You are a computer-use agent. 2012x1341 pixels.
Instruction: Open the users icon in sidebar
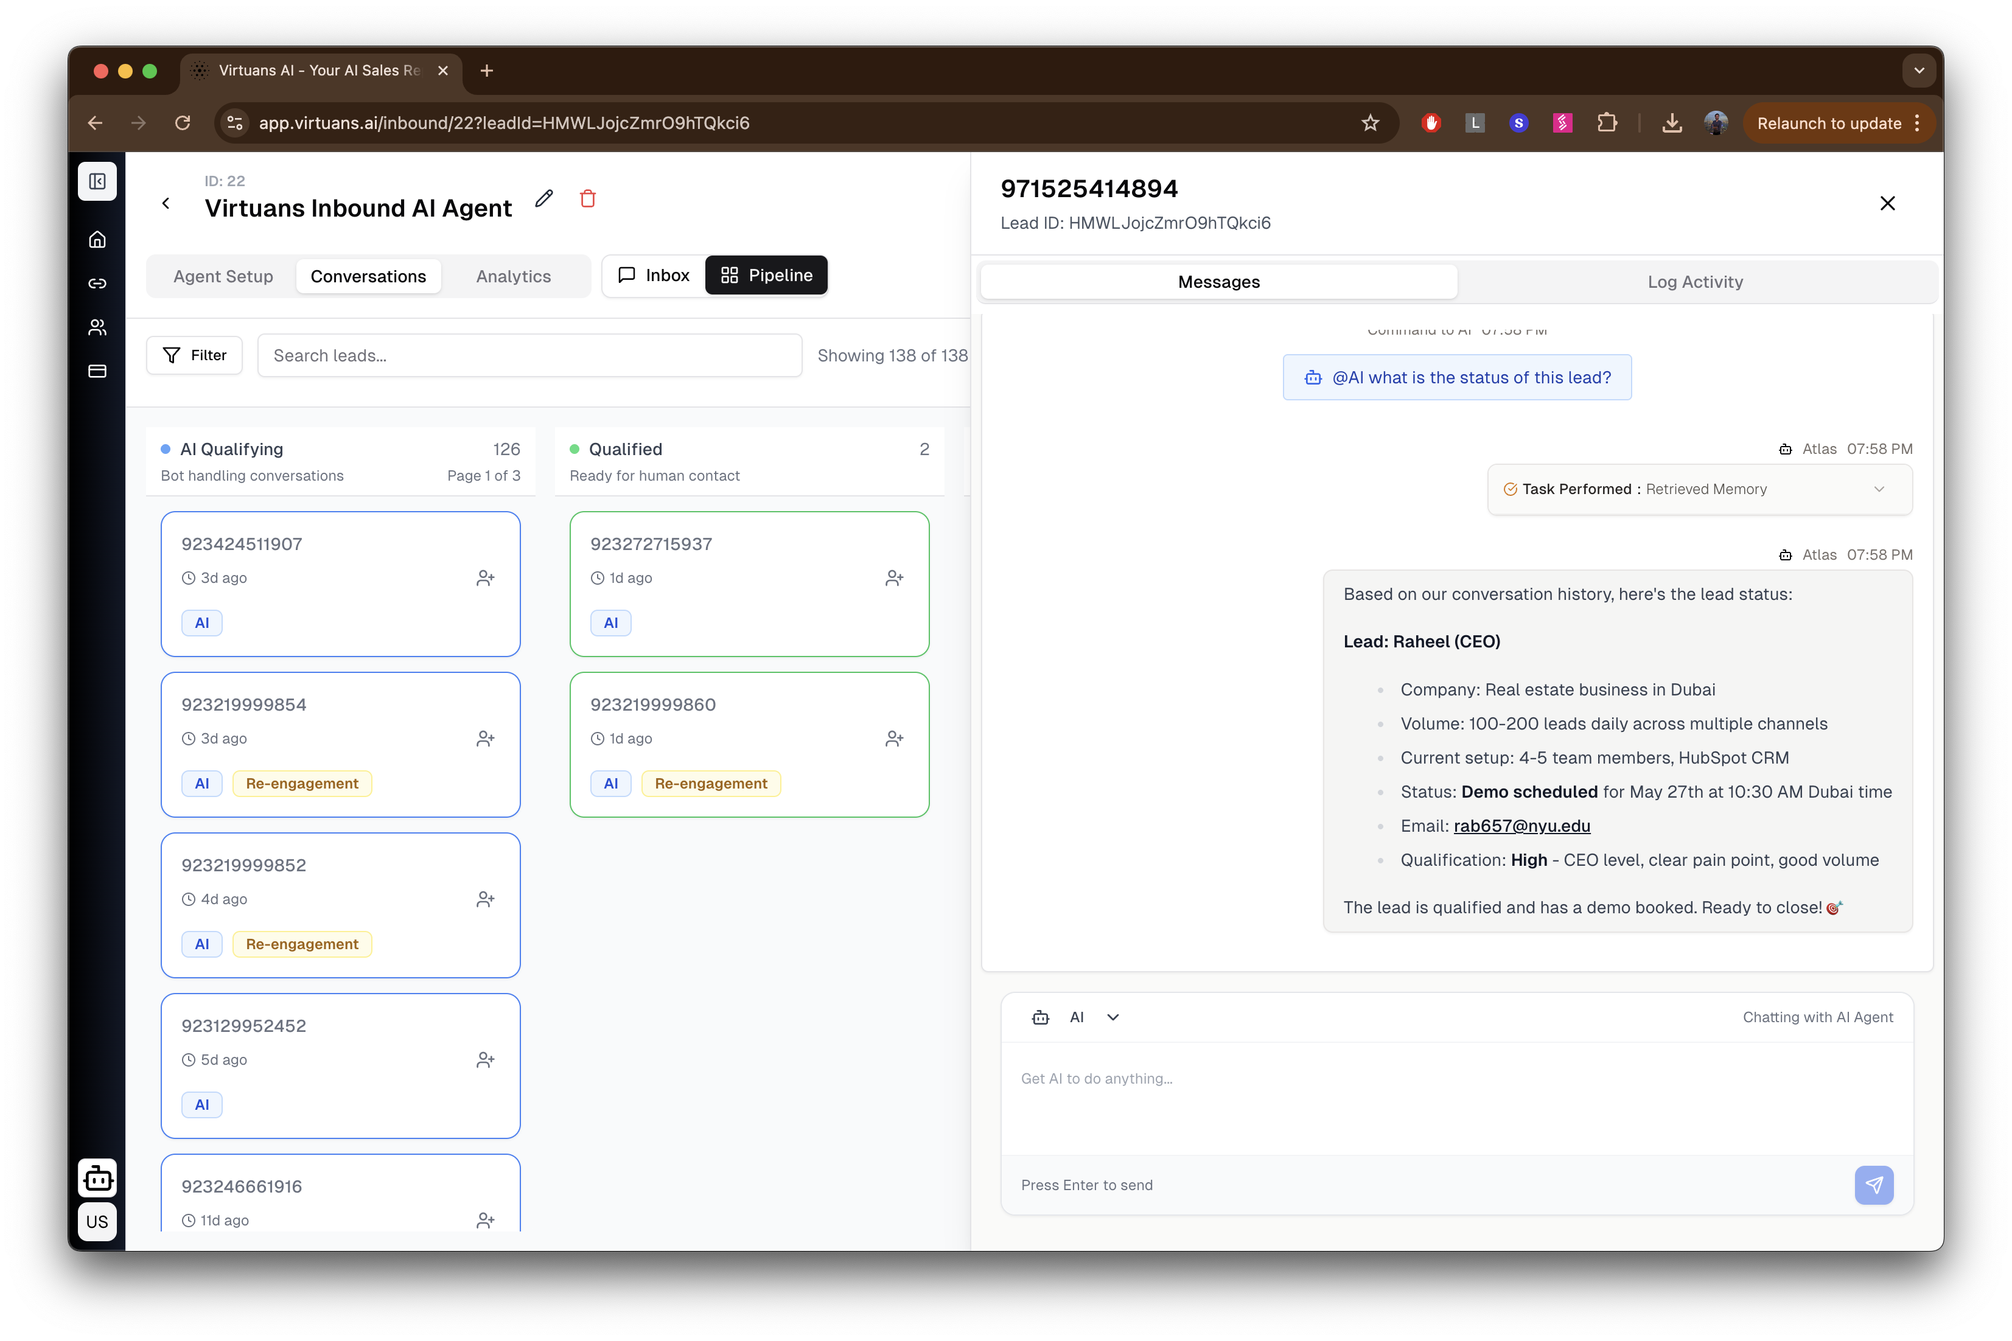[x=97, y=327]
